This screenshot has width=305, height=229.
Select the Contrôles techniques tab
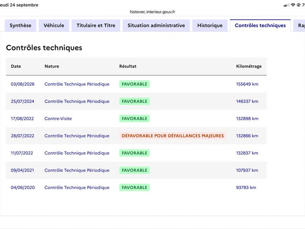point(260,26)
